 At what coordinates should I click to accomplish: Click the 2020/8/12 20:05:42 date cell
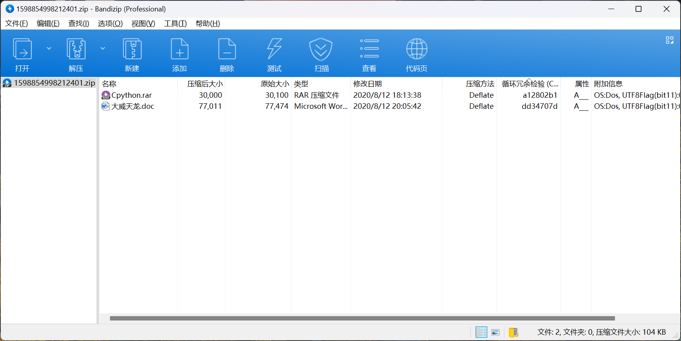click(387, 106)
